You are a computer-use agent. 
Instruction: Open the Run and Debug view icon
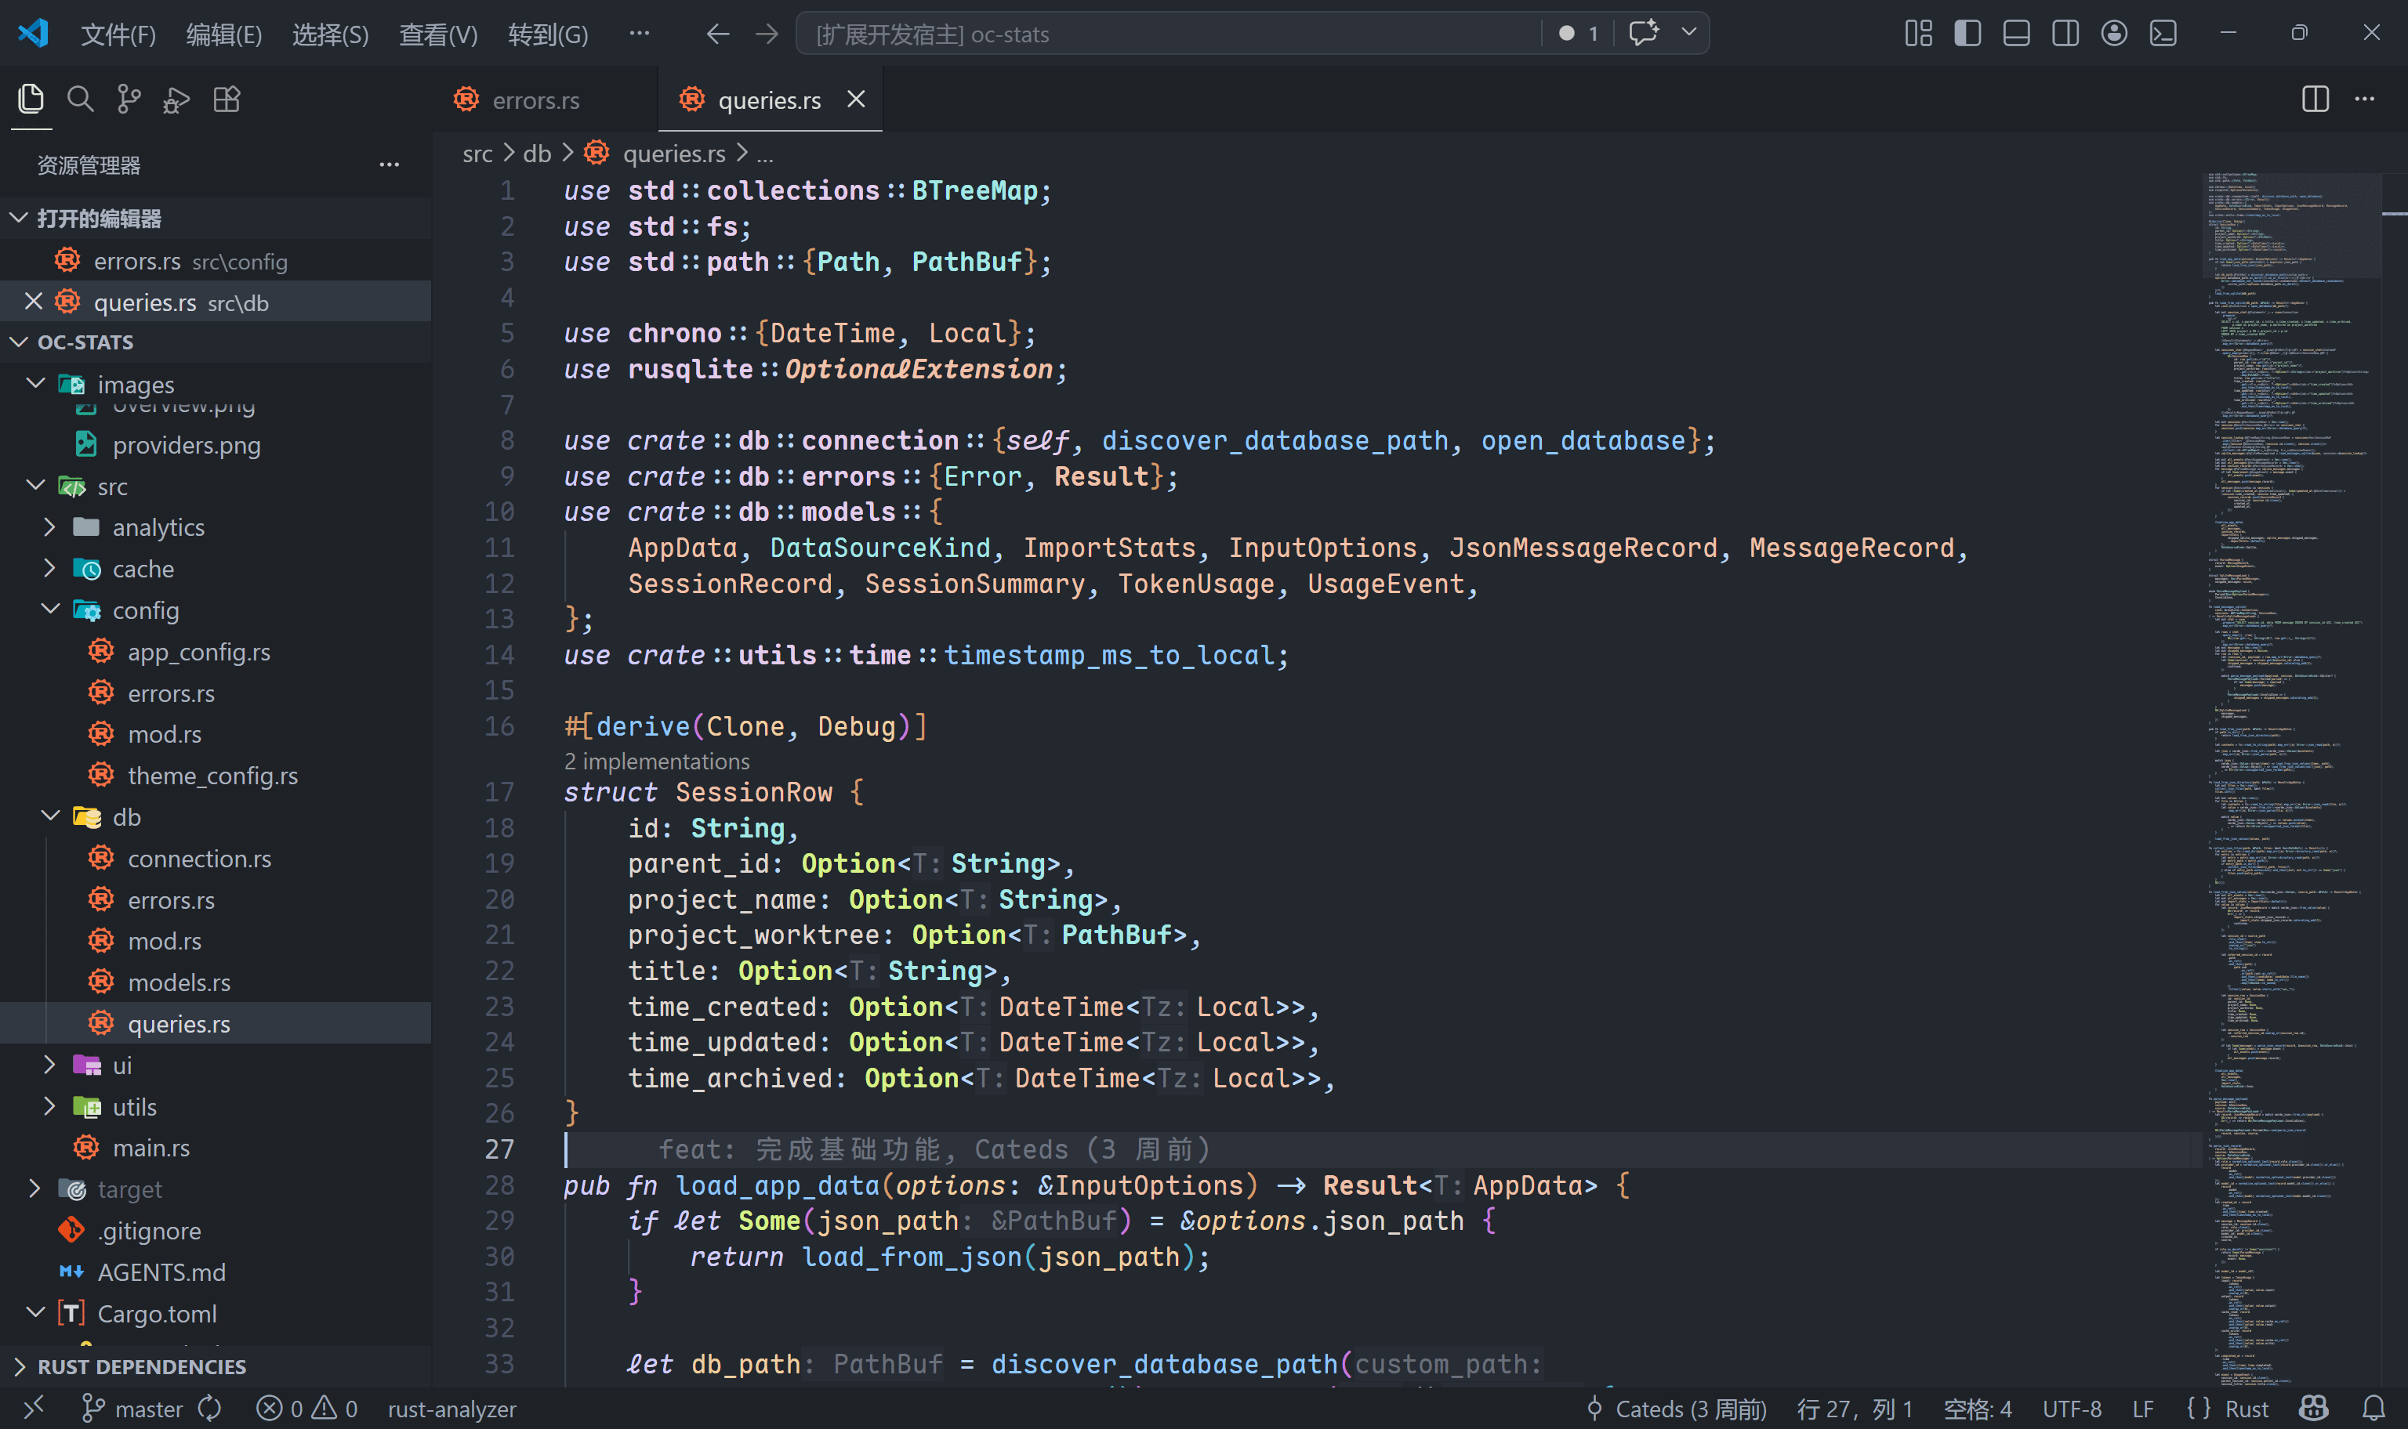coord(177,99)
